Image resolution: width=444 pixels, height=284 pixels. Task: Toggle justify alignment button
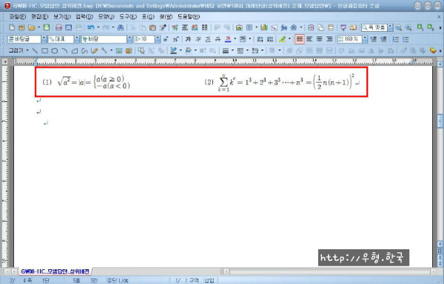[300, 39]
